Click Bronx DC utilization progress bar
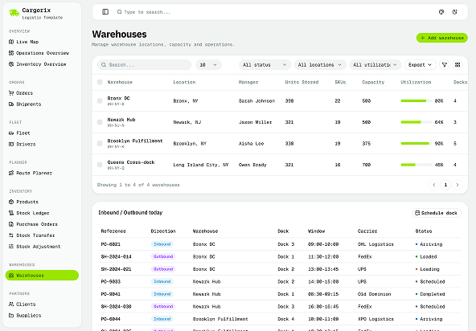The image size is (476, 331). [416, 100]
